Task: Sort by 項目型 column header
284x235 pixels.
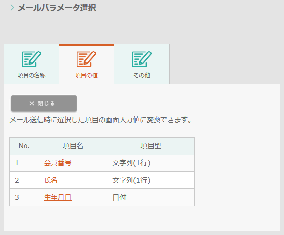Action: 151,146
